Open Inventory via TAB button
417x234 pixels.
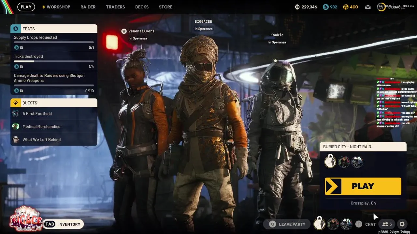point(63,224)
